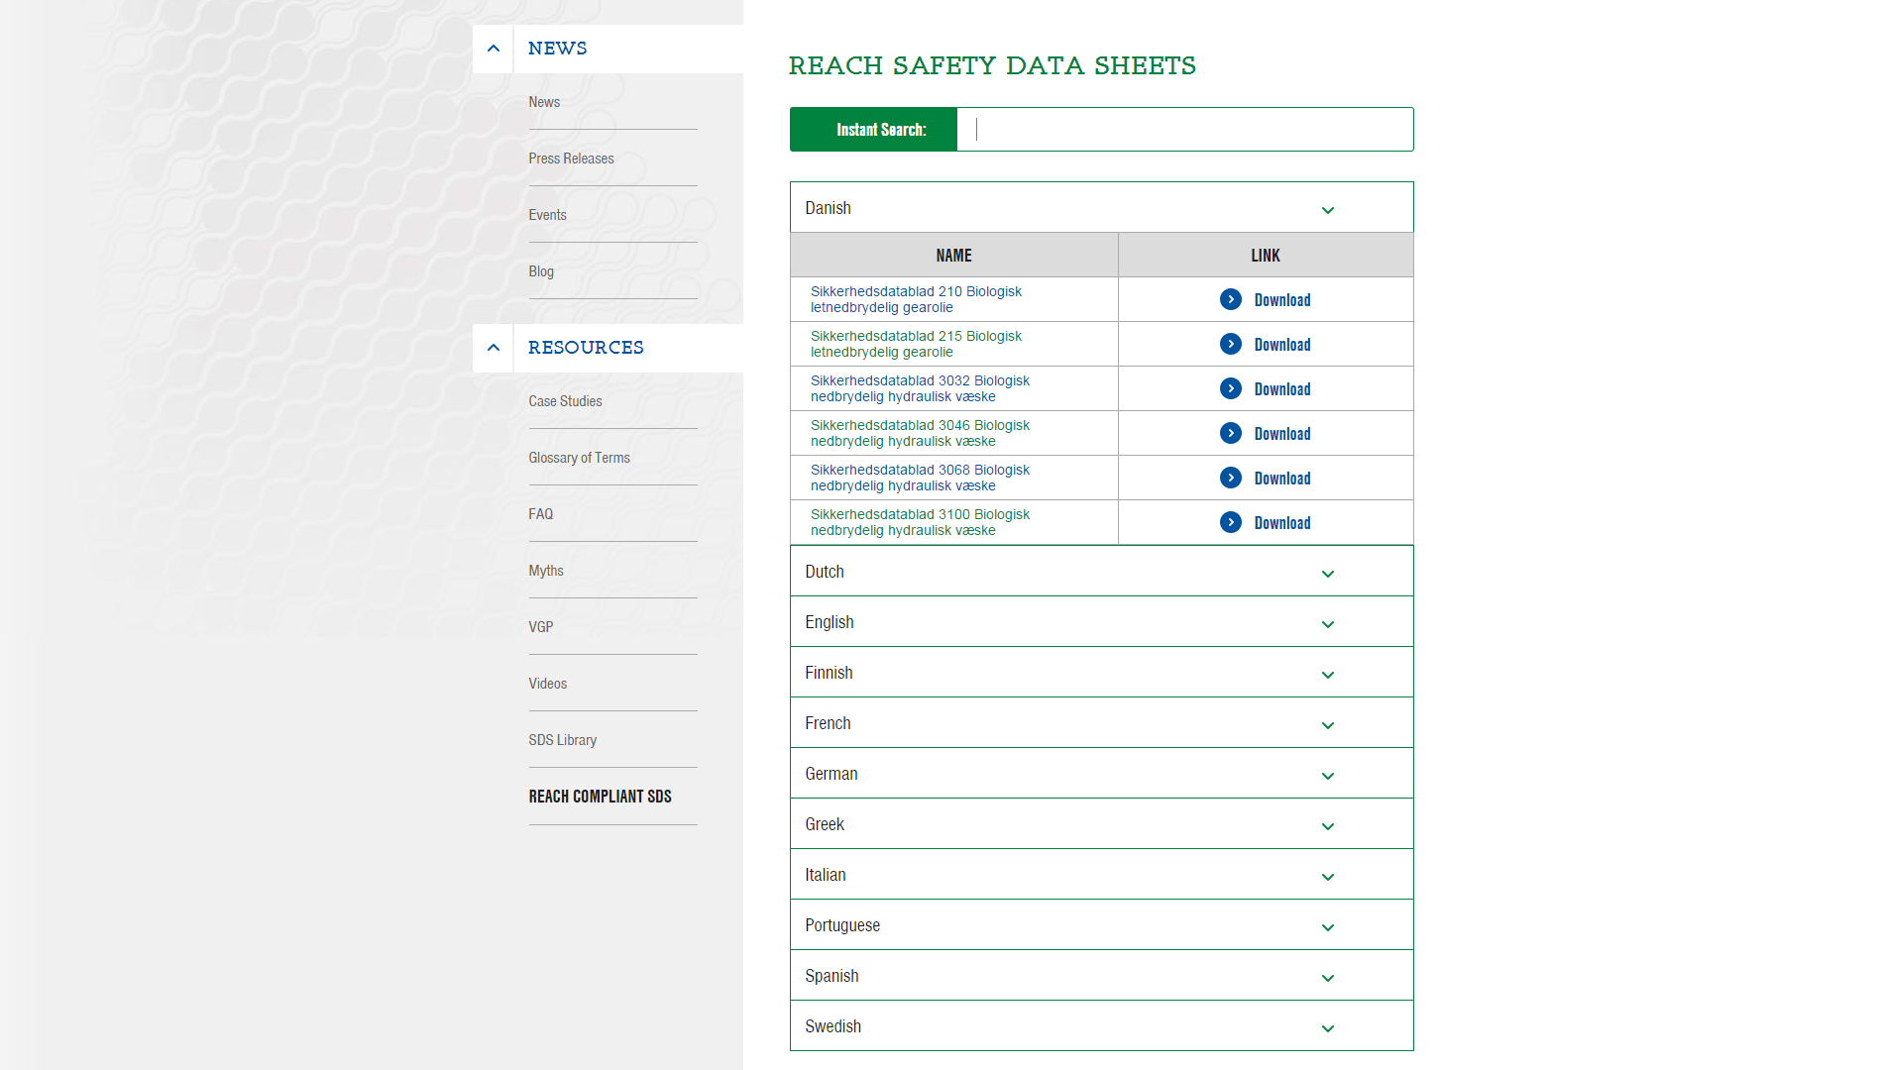Screen dimensions: 1884x1070
Task: Click download arrow icon for Sikkerhedsdatablad 3068
Action: [1231, 478]
